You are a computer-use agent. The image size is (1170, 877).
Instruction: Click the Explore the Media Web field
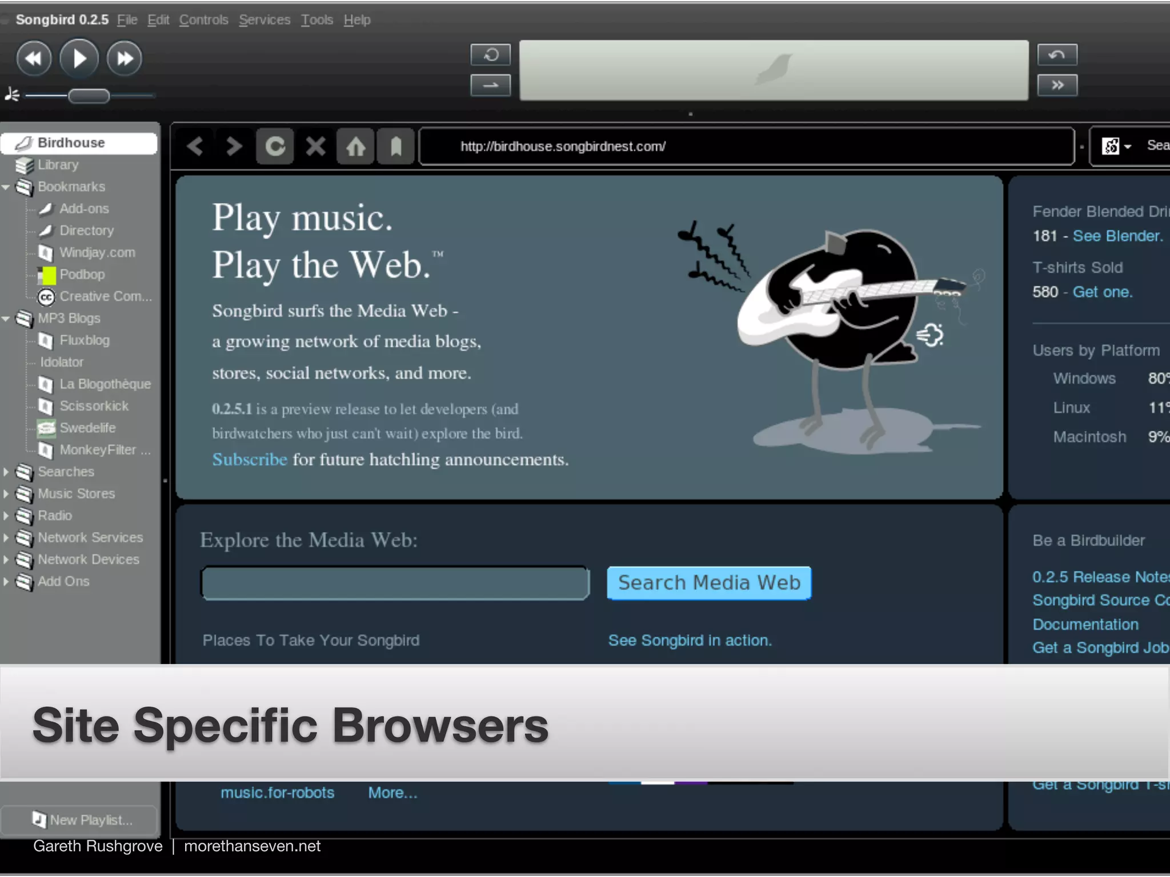[x=395, y=583]
